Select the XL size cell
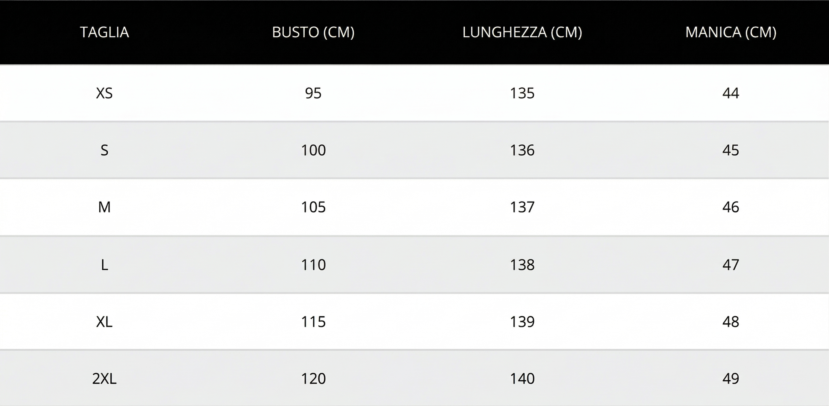 (x=104, y=322)
